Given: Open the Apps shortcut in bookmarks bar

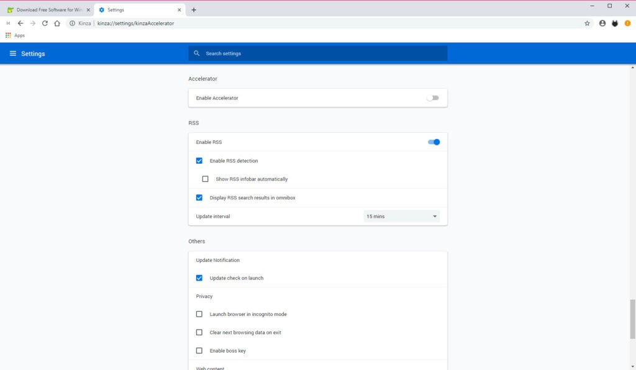Looking at the screenshot, I should pyautogui.click(x=16, y=35).
